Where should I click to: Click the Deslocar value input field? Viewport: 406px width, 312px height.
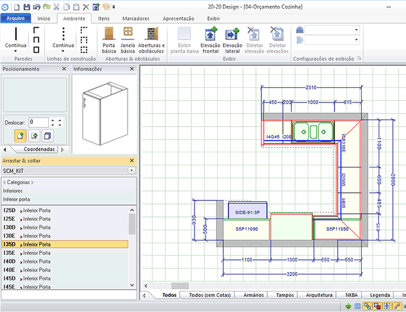tap(38, 122)
